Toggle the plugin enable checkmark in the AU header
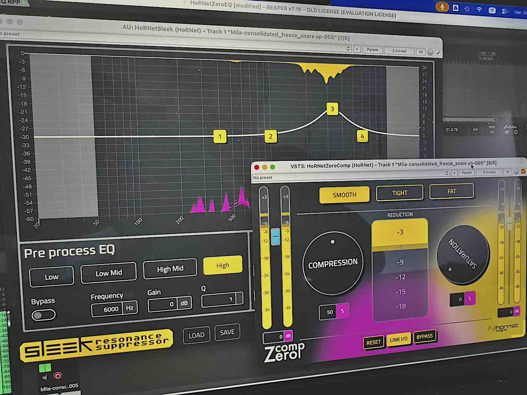The image size is (527, 395). [x=438, y=51]
